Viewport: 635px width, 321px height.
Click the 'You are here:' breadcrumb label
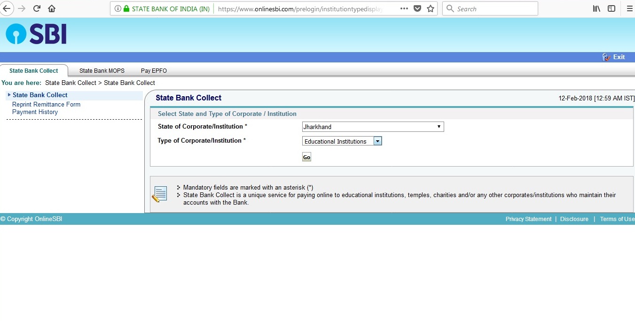pyautogui.click(x=22, y=83)
